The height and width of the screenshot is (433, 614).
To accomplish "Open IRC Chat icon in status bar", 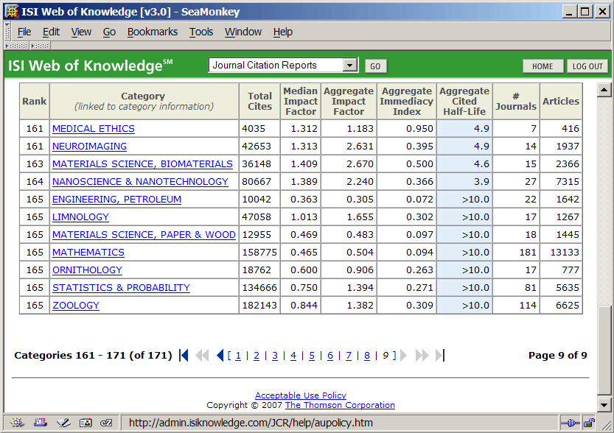I will click(x=106, y=423).
